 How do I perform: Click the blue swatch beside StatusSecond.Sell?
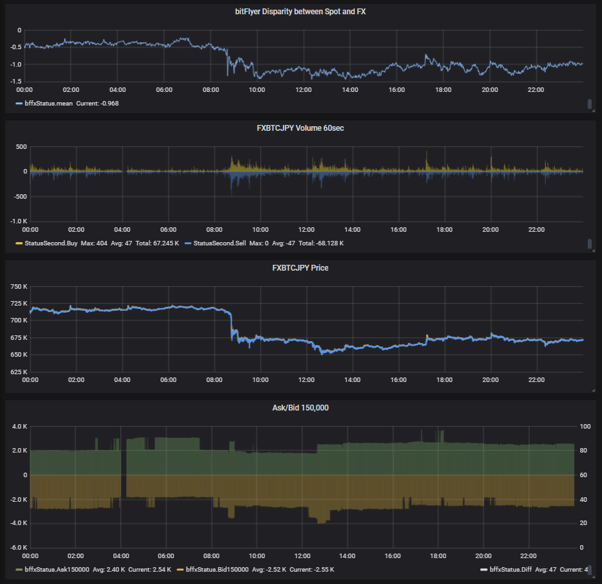(x=188, y=243)
